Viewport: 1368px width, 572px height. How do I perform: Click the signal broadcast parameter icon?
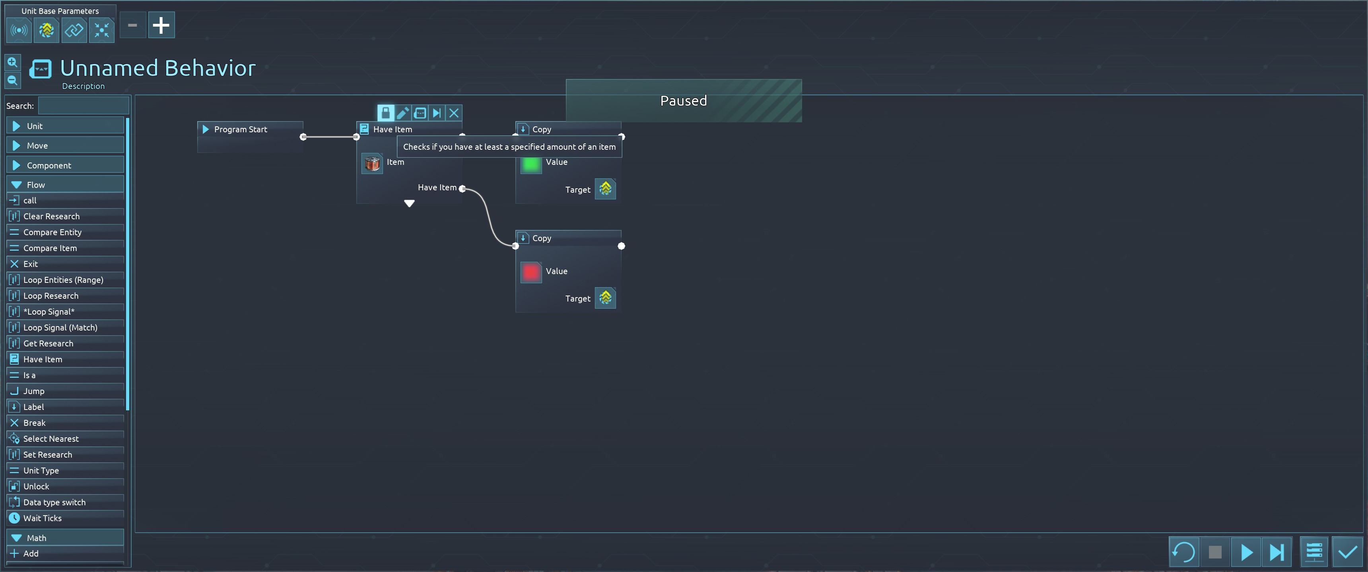tap(19, 30)
